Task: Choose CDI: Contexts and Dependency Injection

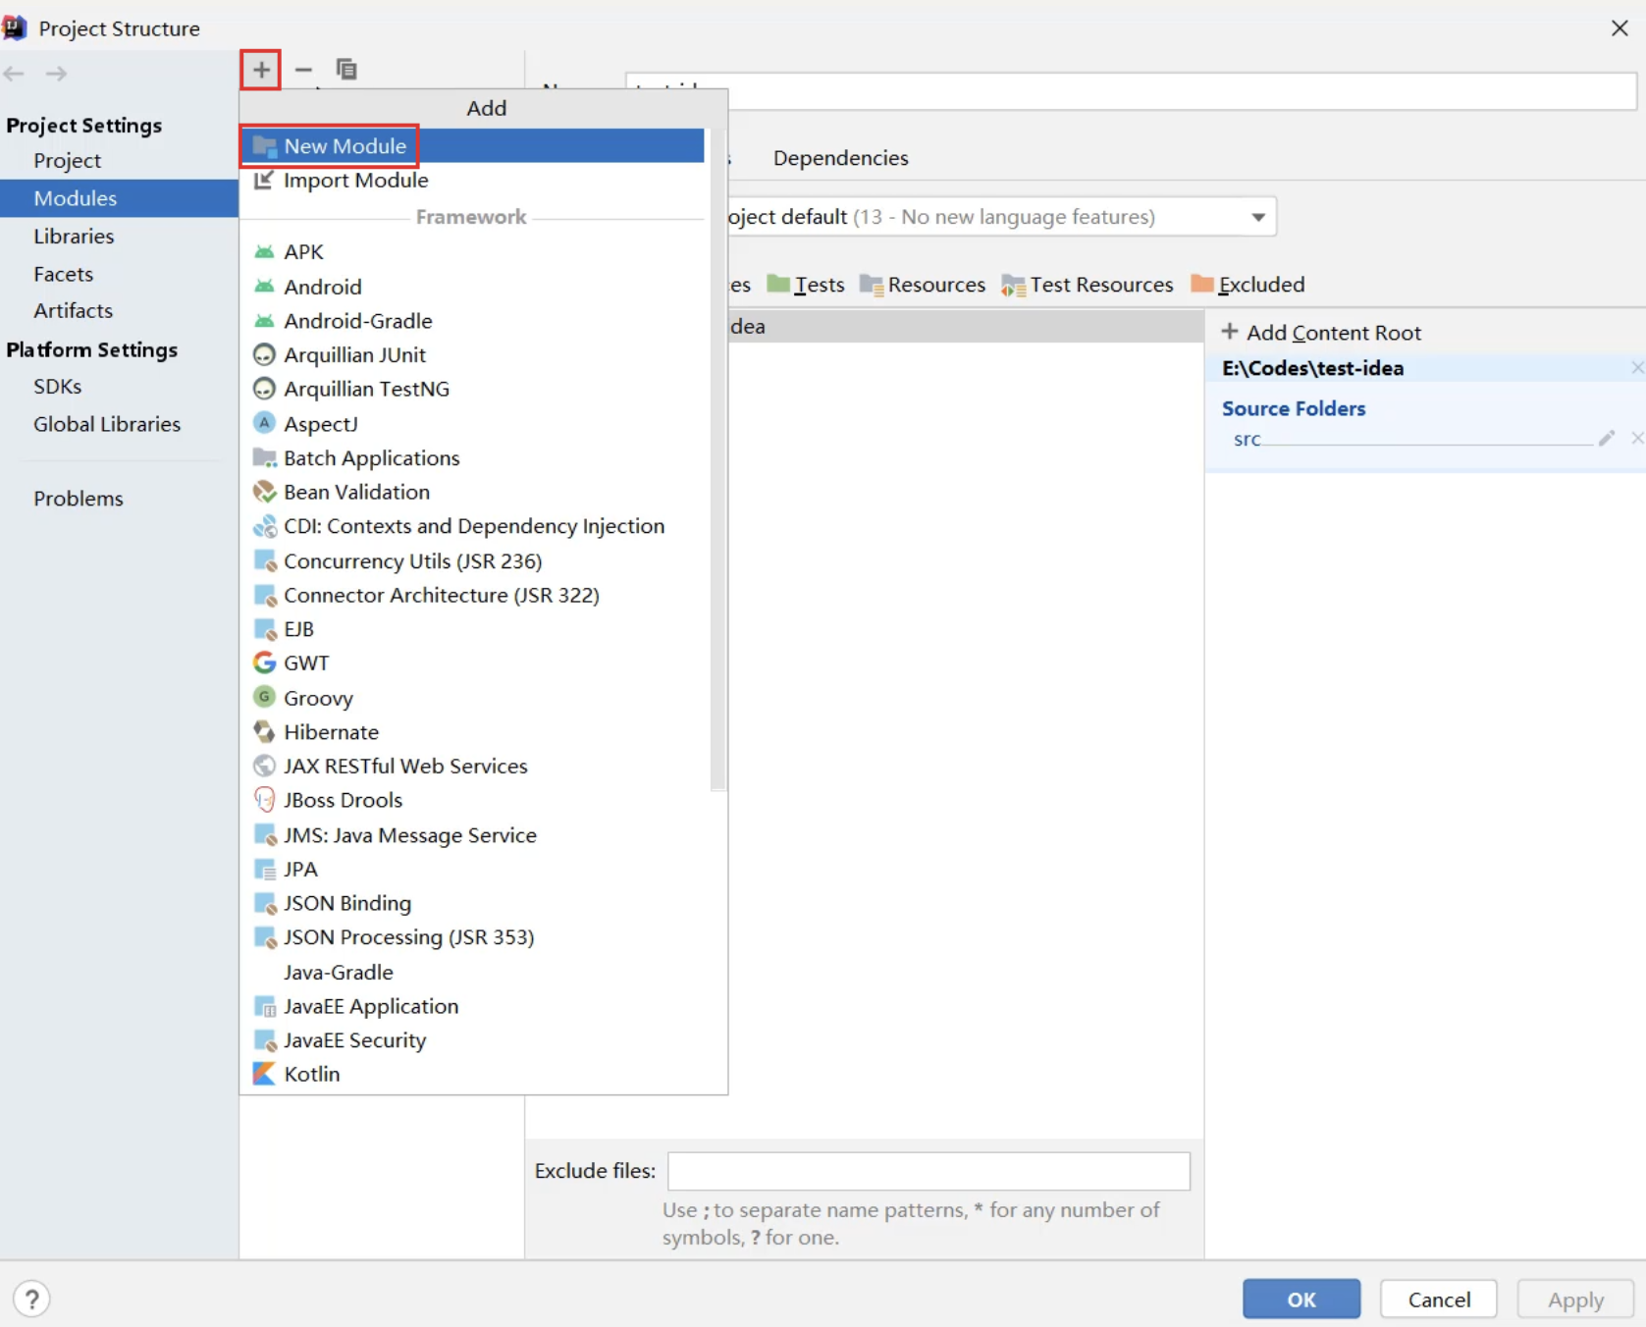Action: click(472, 526)
